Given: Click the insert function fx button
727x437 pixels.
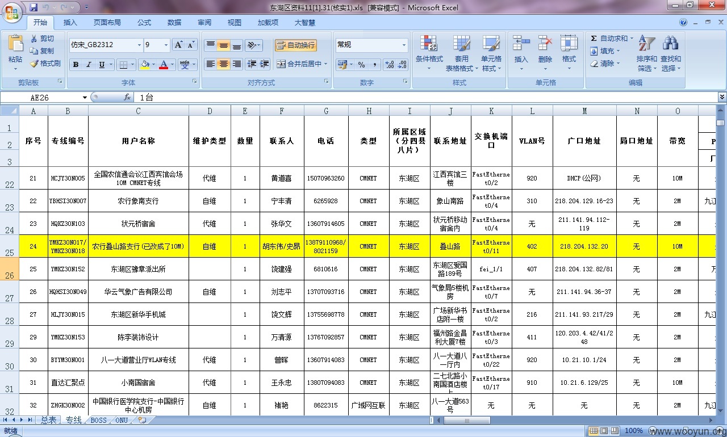Looking at the screenshot, I should click(x=128, y=98).
